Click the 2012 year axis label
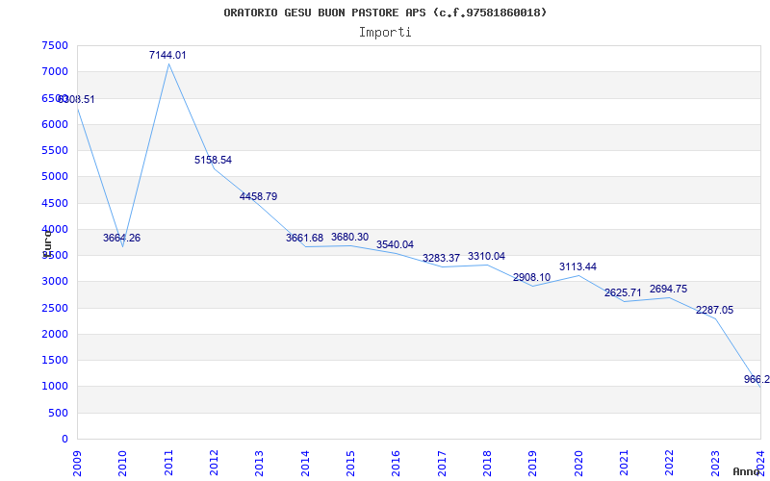The height and width of the screenshot is (481, 770). tap(214, 463)
